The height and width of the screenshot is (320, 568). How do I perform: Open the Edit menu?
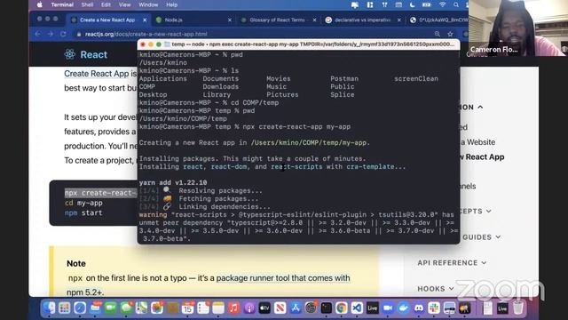pyautogui.click(x=106, y=4)
